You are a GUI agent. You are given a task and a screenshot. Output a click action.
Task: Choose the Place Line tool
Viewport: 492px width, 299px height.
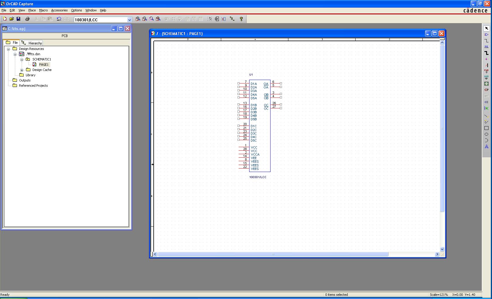click(x=486, y=116)
